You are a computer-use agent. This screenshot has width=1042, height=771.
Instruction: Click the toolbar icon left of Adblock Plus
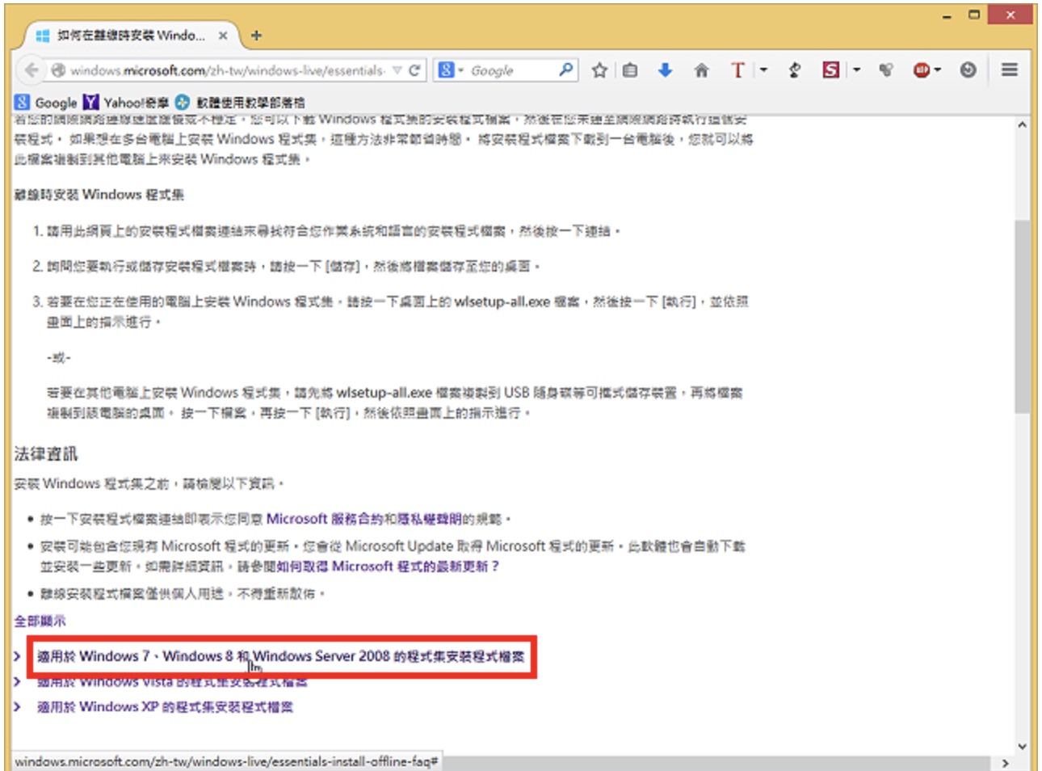pos(886,70)
